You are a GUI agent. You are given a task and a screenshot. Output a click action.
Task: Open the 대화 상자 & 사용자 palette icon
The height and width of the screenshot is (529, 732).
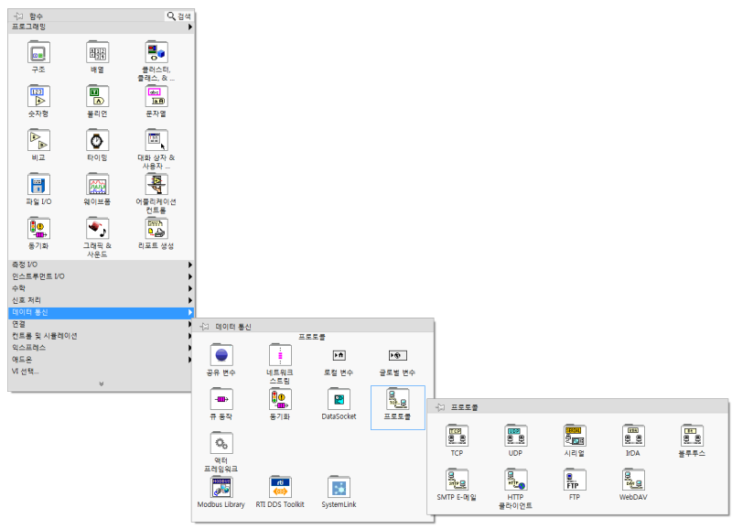click(156, 140)
